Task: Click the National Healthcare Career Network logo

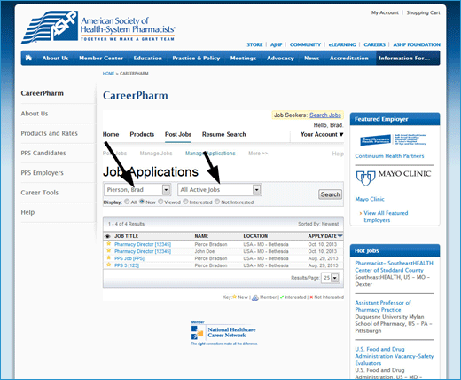Action: click(x=223, y=333)
